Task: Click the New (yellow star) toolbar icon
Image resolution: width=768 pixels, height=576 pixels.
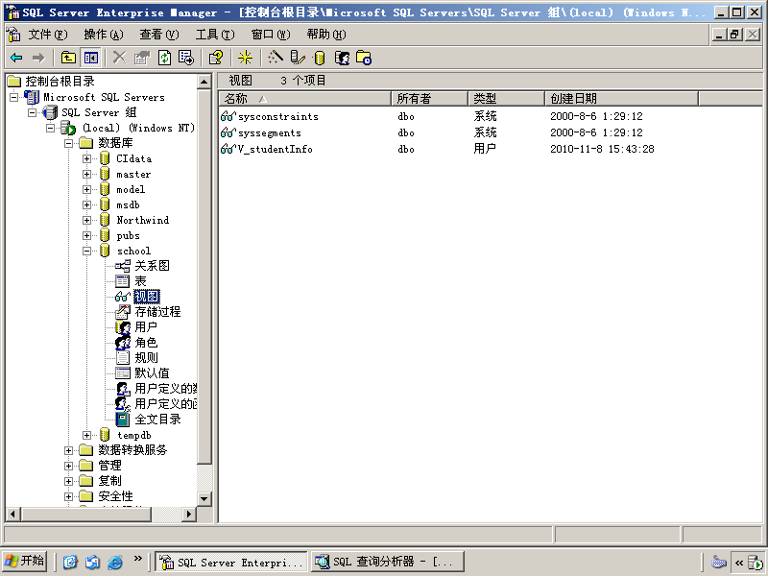Action: coord(245,58)
